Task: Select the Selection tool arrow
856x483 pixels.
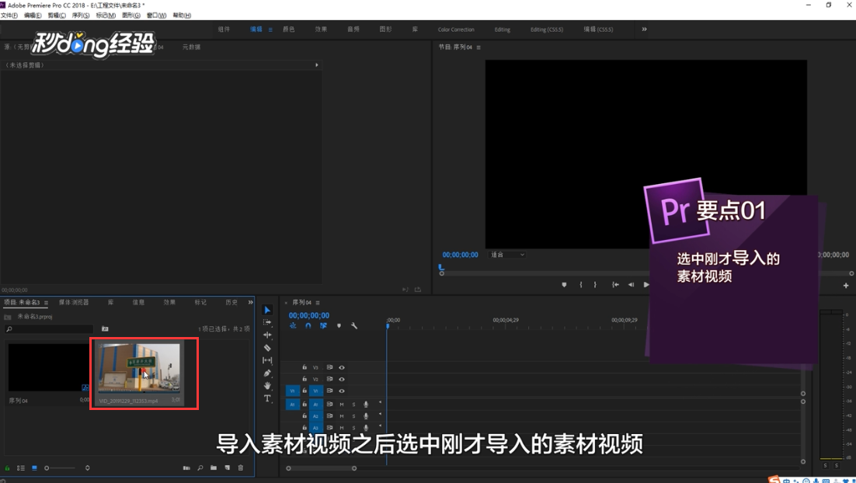Action: click(x=267, y=310)
